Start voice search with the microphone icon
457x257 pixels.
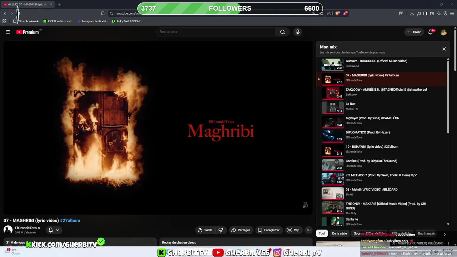coord(298,32)
